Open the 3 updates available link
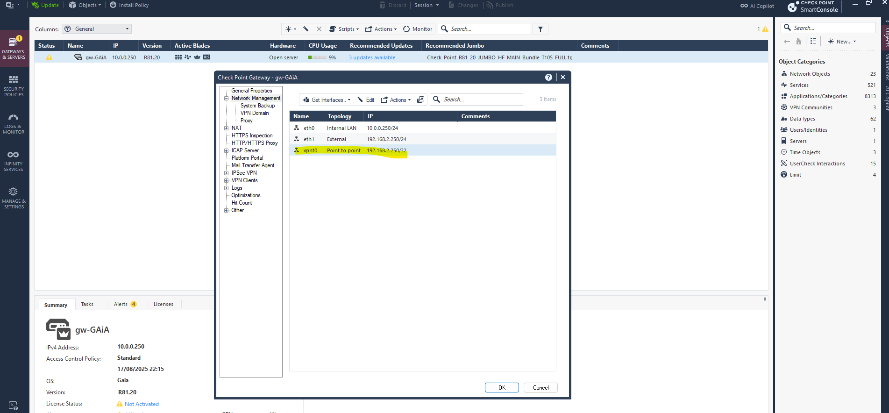Image resolution: width=889 pixels, height=413 pixels. pyautogui.click(x=372, y=57)
